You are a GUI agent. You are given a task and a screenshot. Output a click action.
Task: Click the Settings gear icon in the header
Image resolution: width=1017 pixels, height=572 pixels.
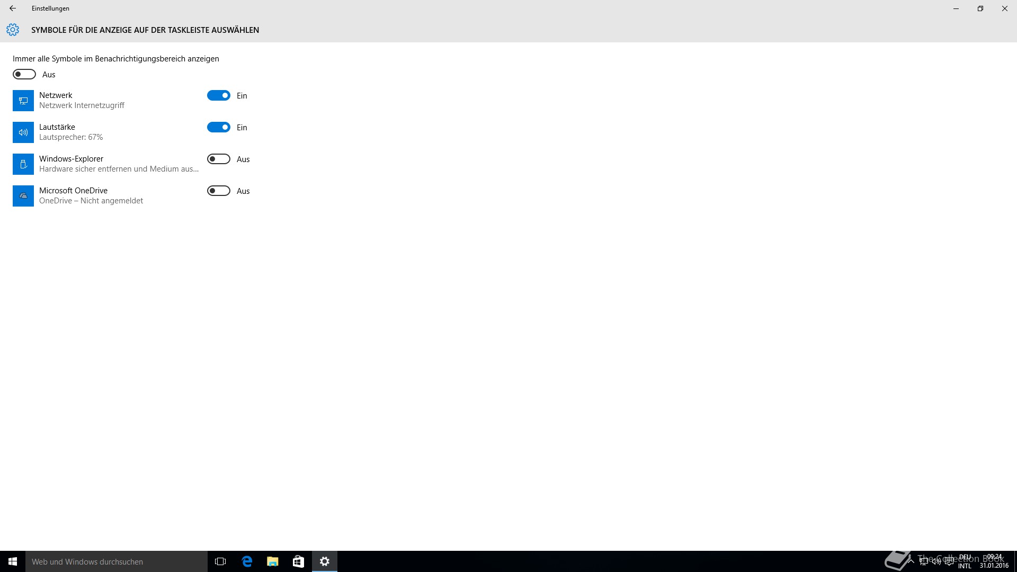13,30
